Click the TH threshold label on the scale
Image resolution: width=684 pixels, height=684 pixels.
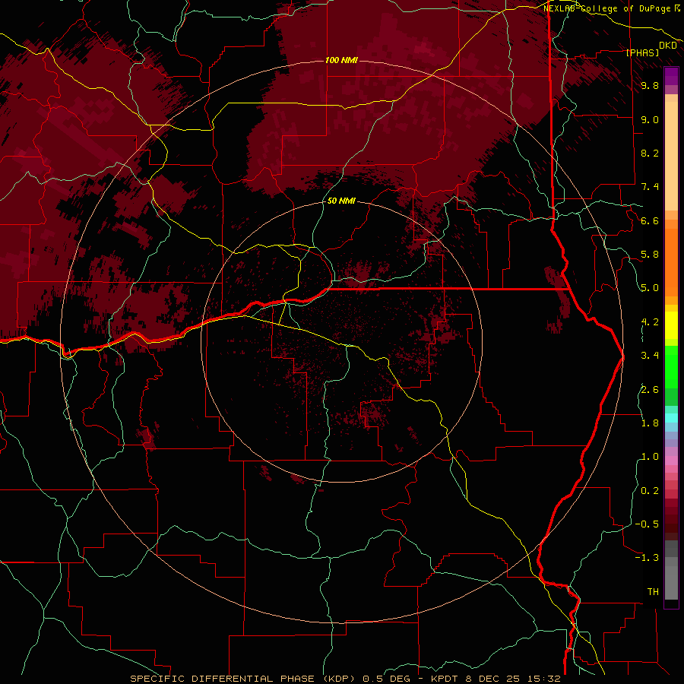pyautogui.click(x=653, y=592)
